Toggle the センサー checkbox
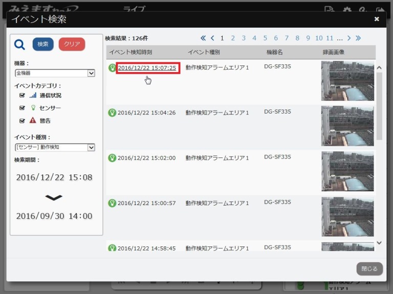The height and width of the screenshot is (294, 393). (22, 108)
